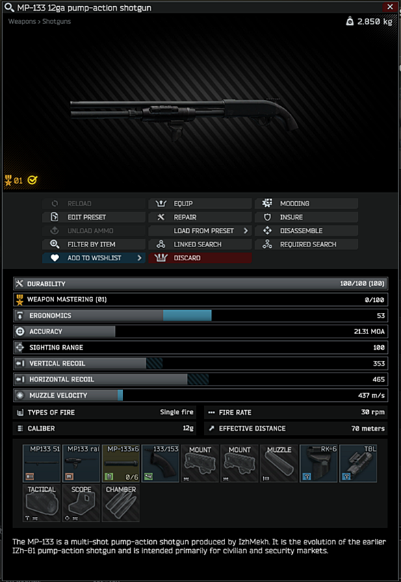Open the empty SCOPE slot
The height and width of the screenshot is (582, 401).
[x=81, y=503]
